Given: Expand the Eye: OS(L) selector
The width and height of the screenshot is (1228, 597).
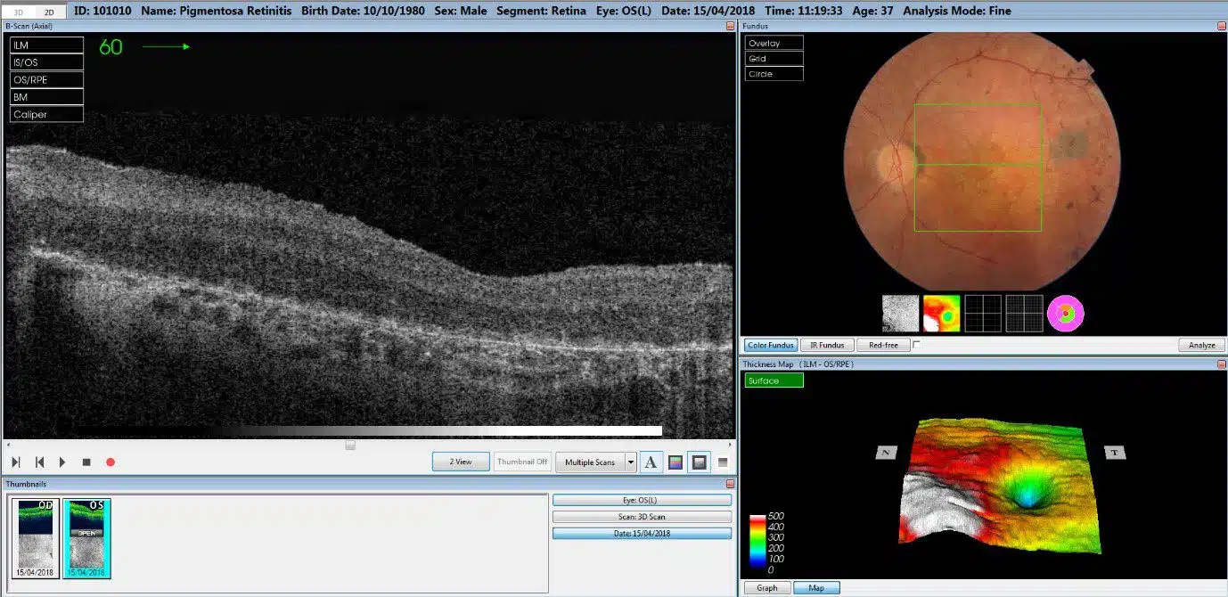Looking at the screenshot, I should click(x=642, y=500).
